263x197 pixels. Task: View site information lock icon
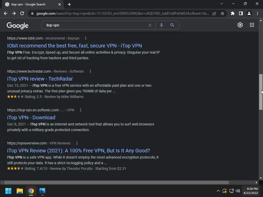pos(32,13)
